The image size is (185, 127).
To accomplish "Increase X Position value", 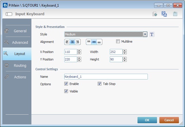I will coord(79,51).
